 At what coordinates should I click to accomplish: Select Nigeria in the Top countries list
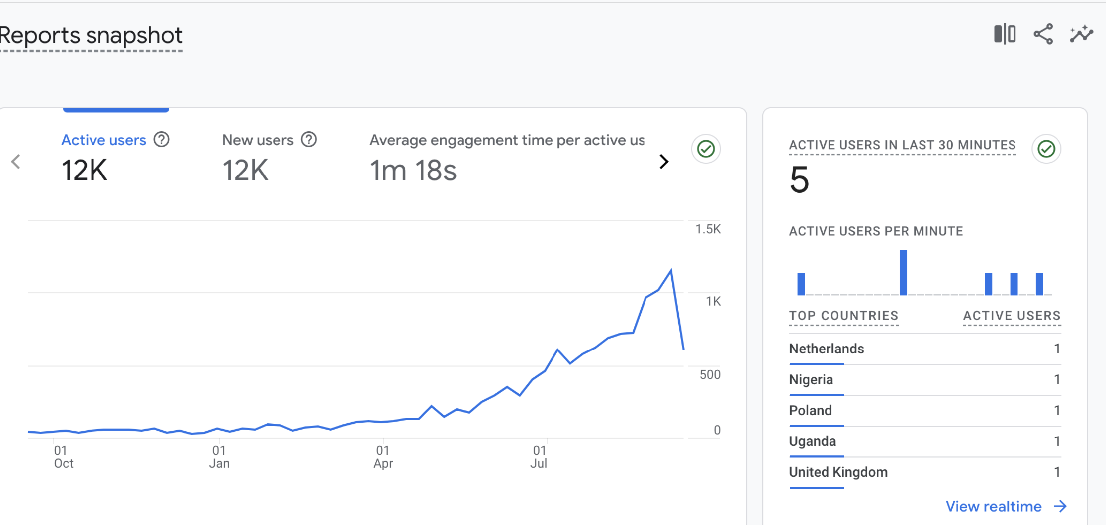point(811,379)
